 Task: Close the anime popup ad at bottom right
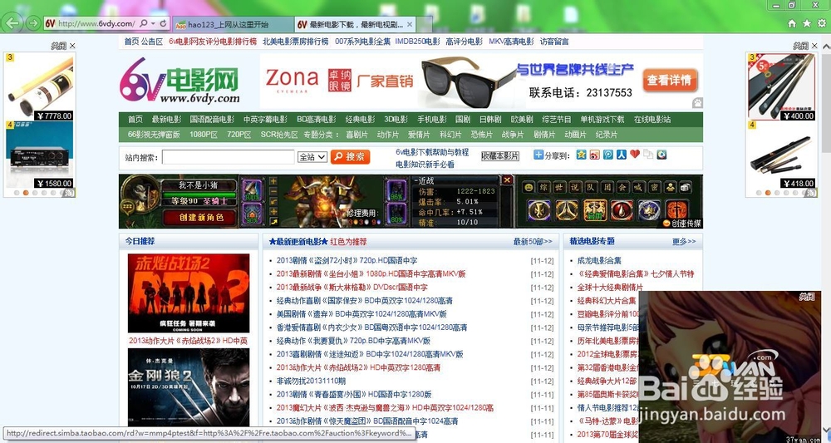pos(807,298)
